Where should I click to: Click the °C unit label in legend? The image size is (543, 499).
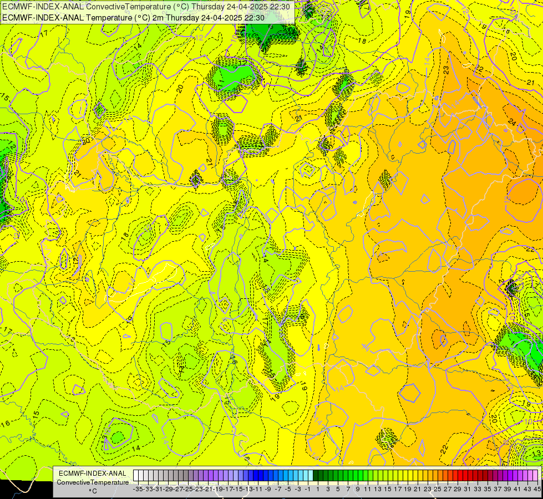click(93, 491)
